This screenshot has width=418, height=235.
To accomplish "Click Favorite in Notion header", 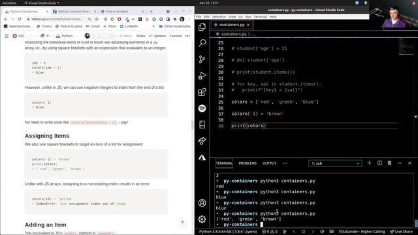I will pyautogui.click(x=176, y=36).
